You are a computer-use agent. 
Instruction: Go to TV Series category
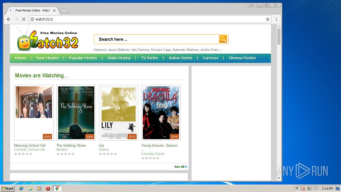click(149, 58)
